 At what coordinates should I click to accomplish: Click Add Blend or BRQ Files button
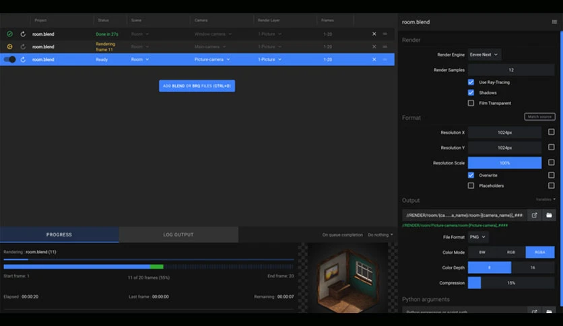197,86
